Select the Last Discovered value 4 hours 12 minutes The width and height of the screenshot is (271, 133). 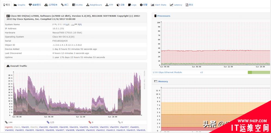71,53
